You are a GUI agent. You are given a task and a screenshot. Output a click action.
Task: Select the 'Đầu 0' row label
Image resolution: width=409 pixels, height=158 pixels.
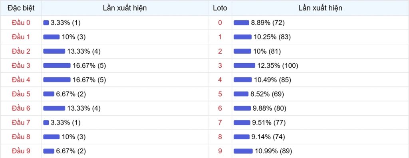click(x=21, y=23)
